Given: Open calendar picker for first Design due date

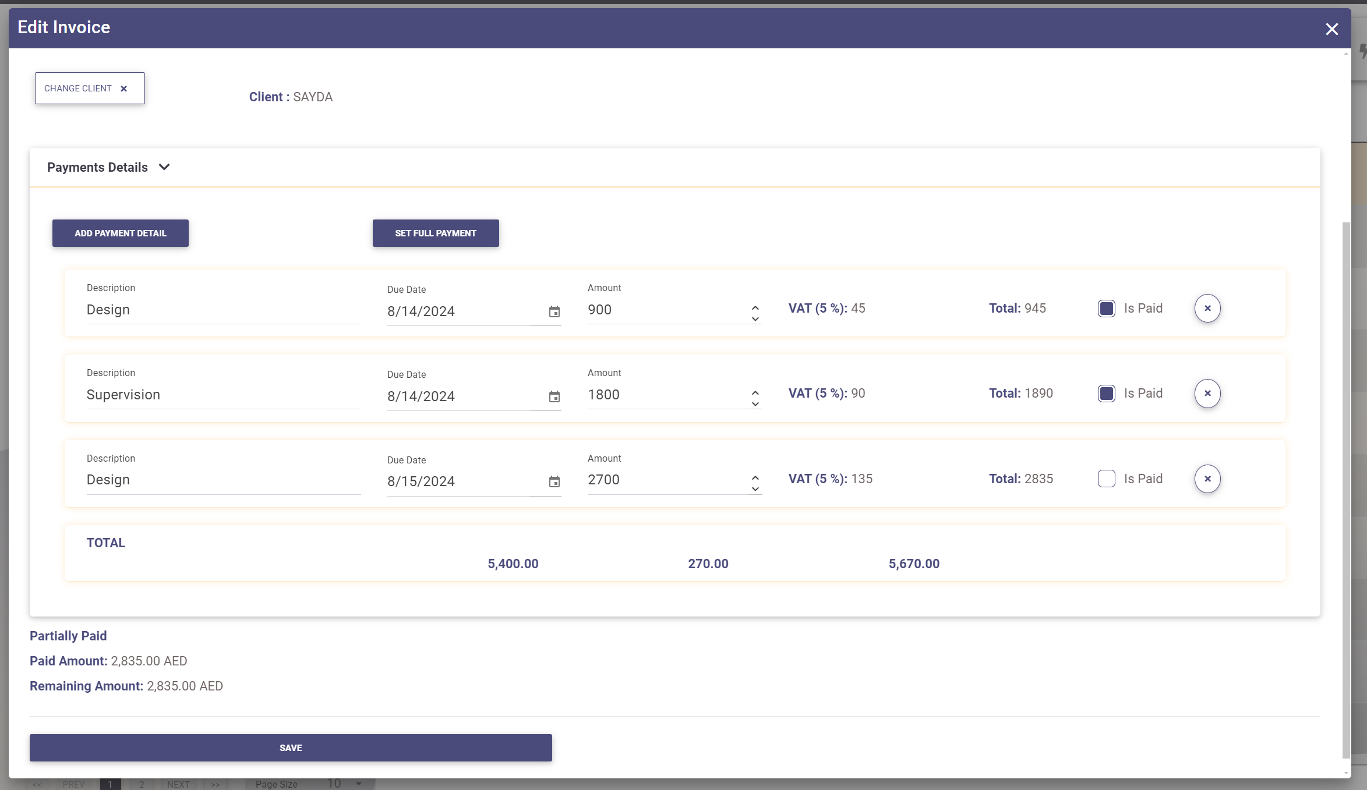Looking at the screenshot, I should [554, 311].
